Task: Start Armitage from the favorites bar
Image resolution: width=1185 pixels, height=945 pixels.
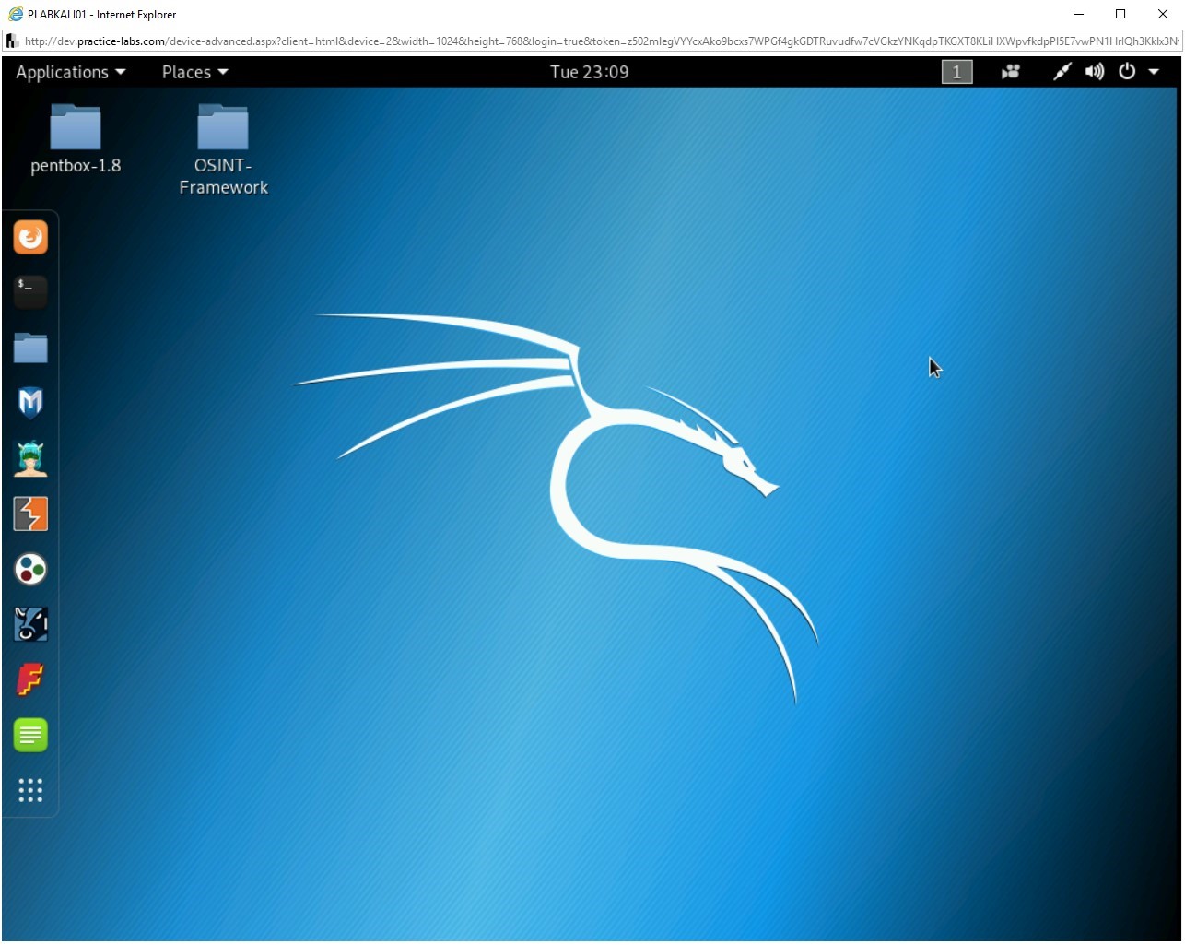Action: pos(30,458)
